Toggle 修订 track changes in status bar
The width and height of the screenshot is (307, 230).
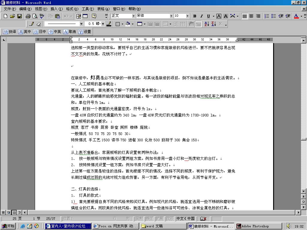click(149, 218)
